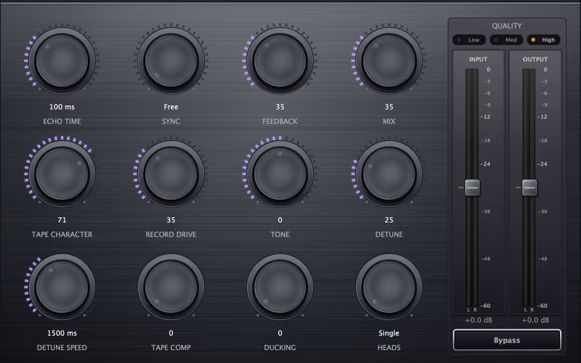The width and height of the screenshot is (581, 363).
Task: Click the OUTPUT meter heading
Action: (535, 60)
